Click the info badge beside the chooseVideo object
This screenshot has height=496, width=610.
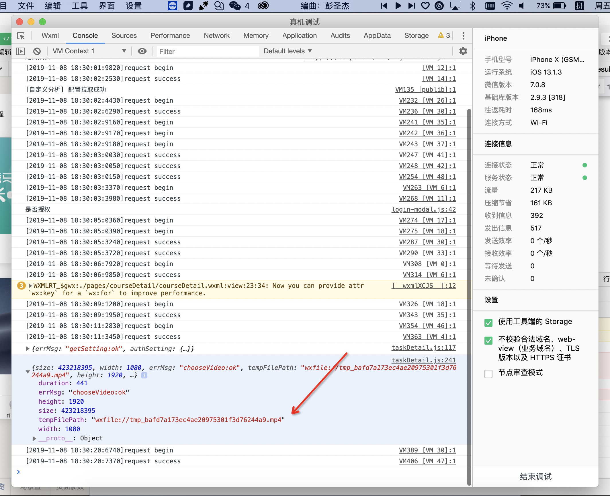coord(144,375)
